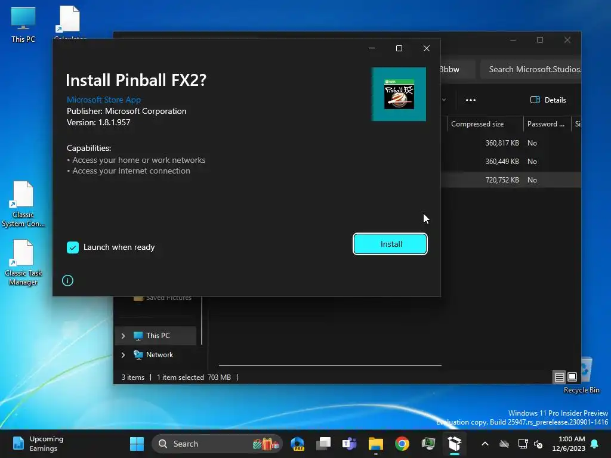Open the Windows Start menu
The width and height of the screenshot is (611, 458).
coord(137,444)
